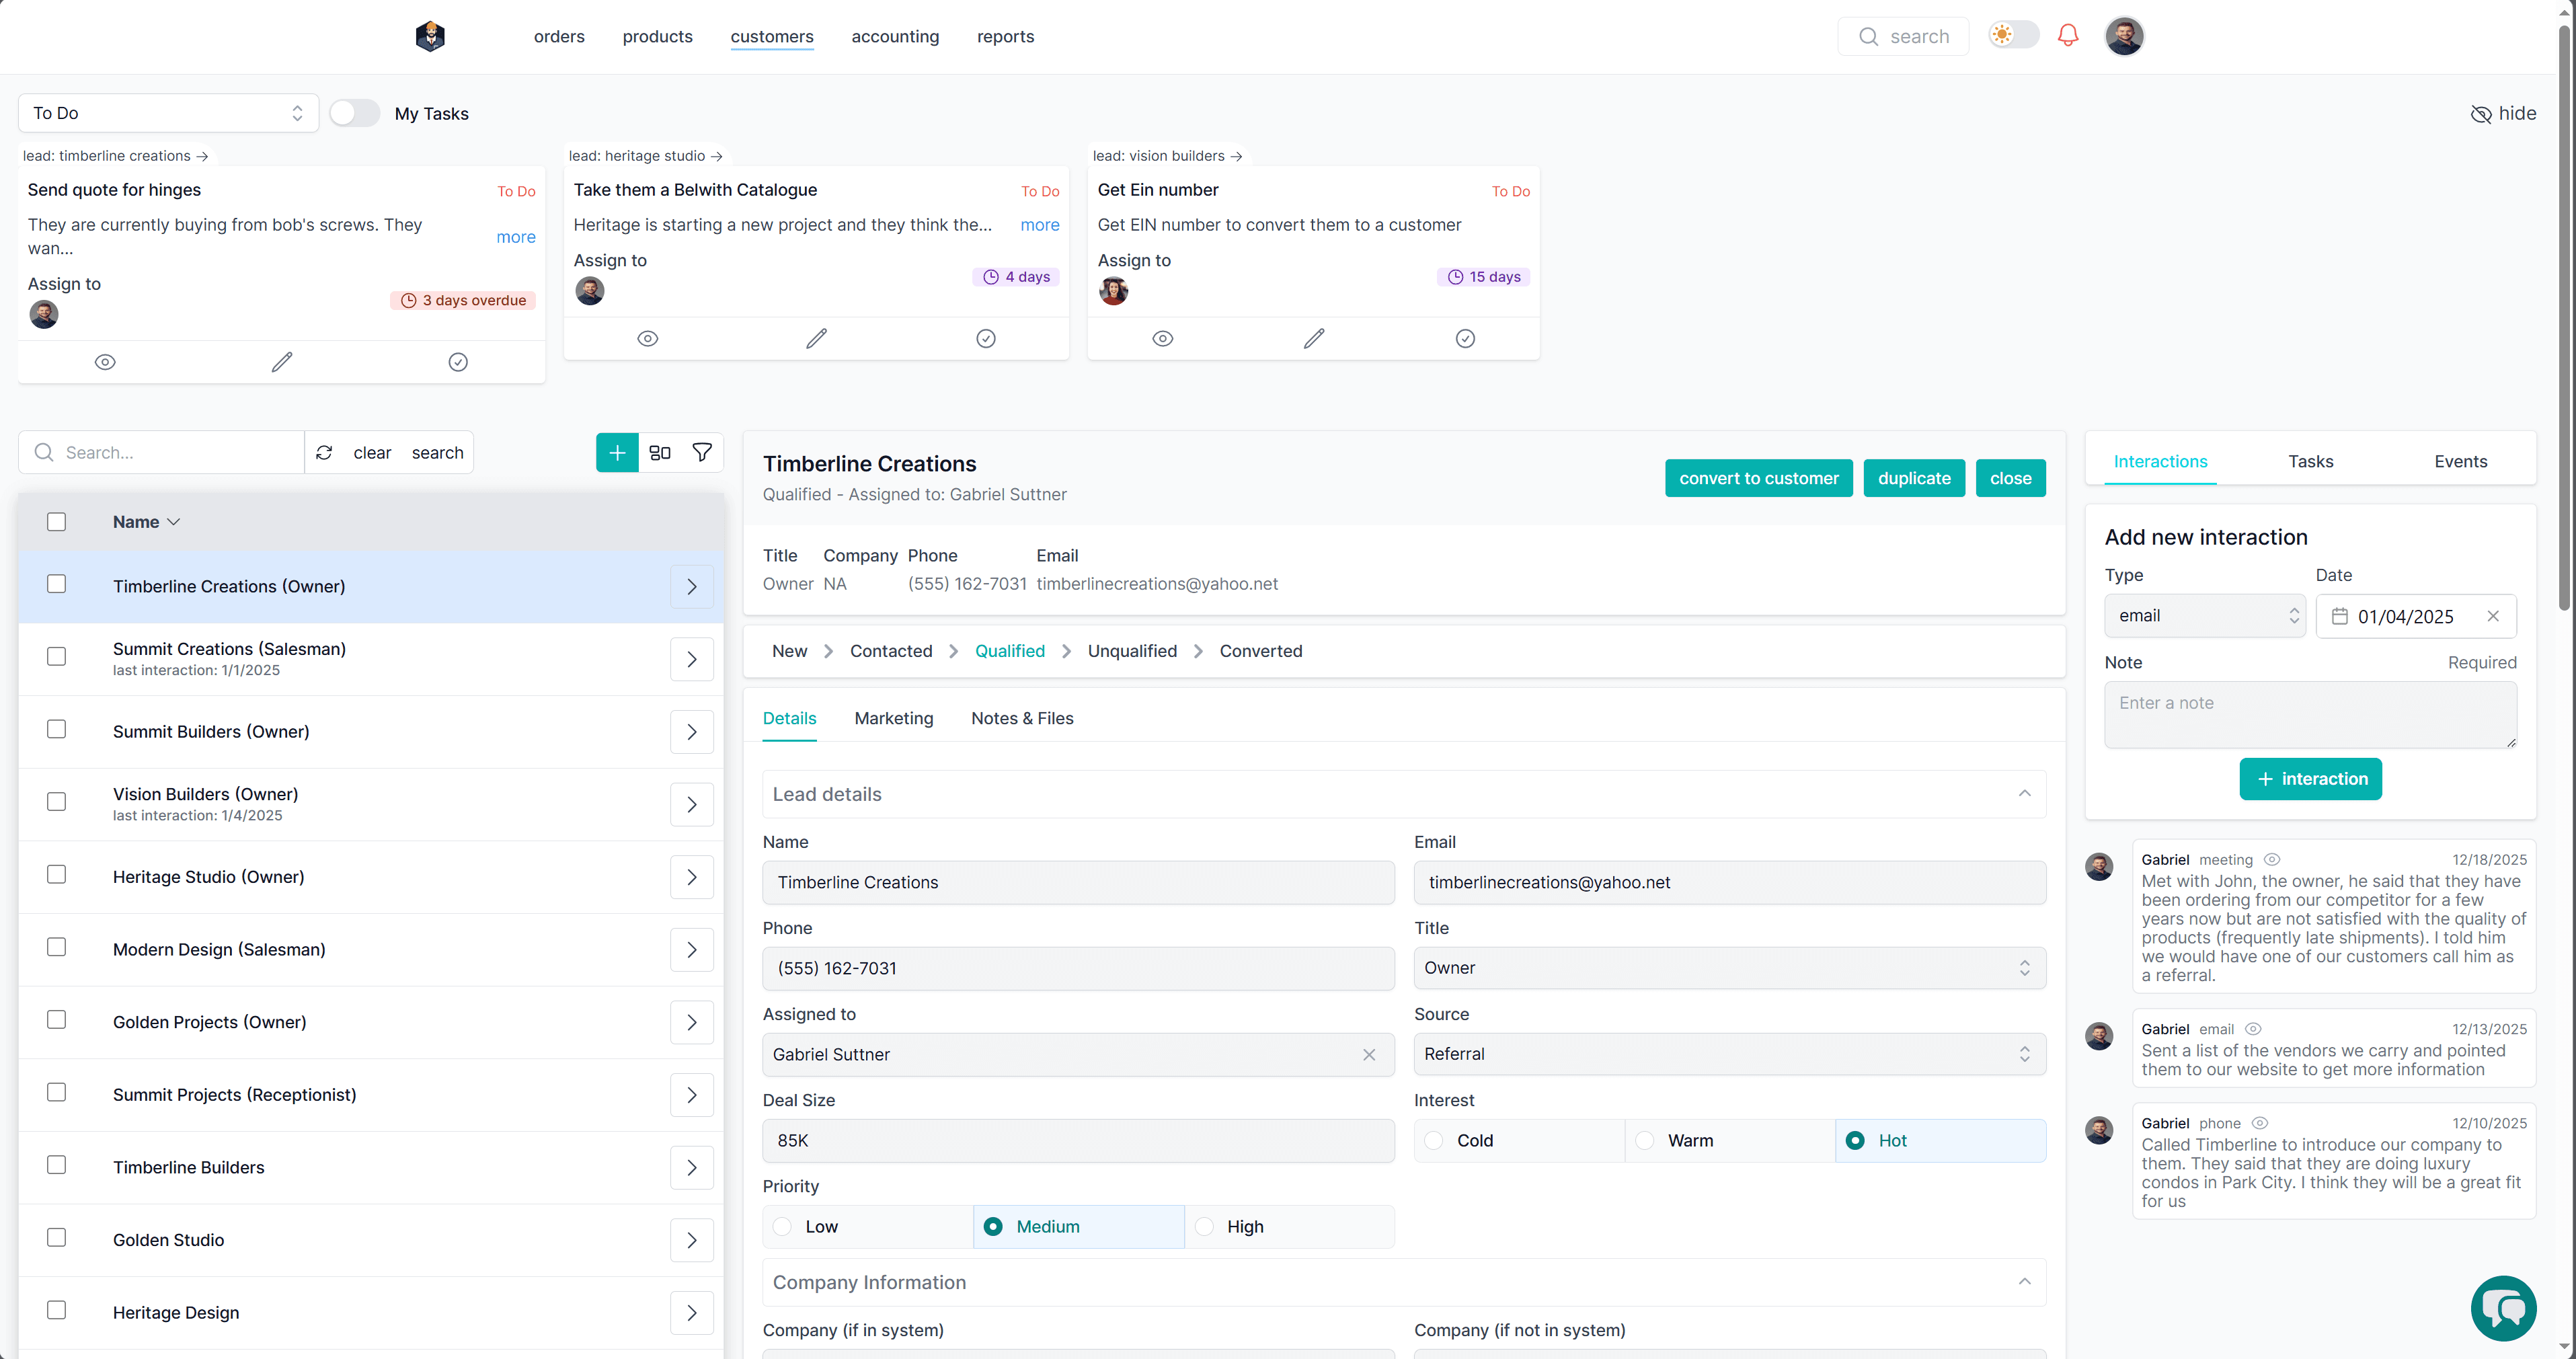Click the Enter a note text area

point(2310,716)
